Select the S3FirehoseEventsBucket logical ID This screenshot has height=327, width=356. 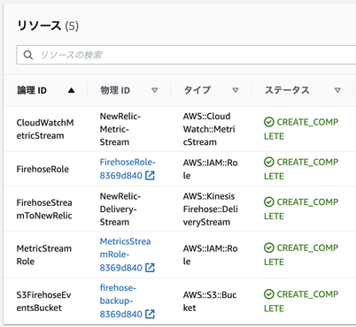coord(43,301)
